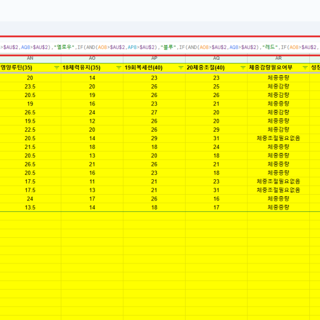
Task: Select 체중감량 in the row with 22.5
Action: point(278,130)
